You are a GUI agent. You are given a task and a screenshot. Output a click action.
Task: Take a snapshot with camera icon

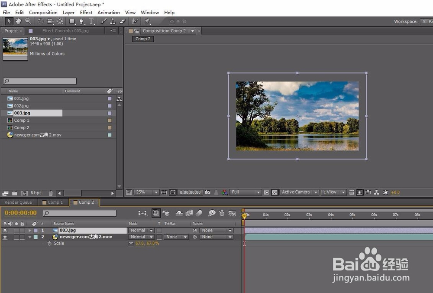(208, 192)
